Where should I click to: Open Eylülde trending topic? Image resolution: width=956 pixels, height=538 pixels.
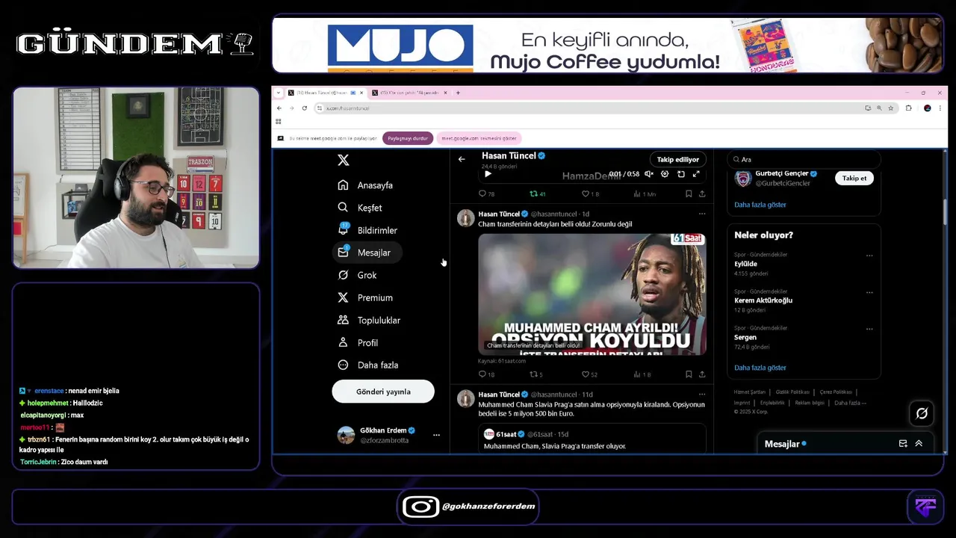(746, 264)
